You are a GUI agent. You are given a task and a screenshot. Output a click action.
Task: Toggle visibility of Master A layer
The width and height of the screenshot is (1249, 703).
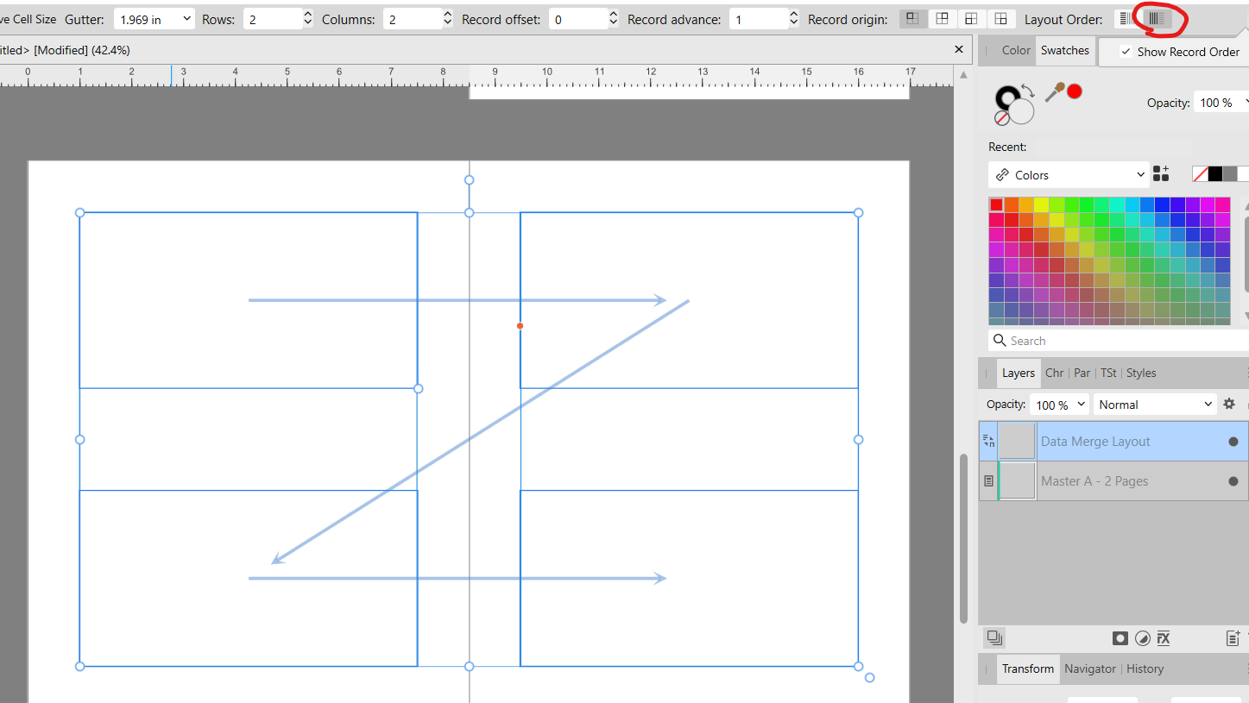(1233, 481)
